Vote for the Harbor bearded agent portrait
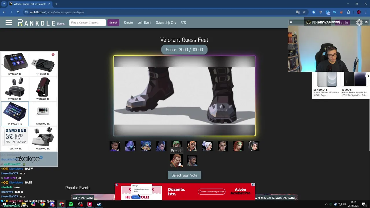This screenshot has width=370, height=208. [x=192, y=161]
